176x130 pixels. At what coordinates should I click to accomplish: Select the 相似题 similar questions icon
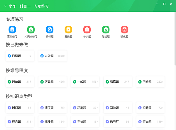50,30
